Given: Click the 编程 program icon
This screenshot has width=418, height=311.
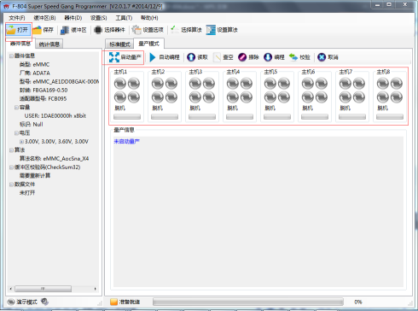Looking at the screenshot, I should coord(268,57).
